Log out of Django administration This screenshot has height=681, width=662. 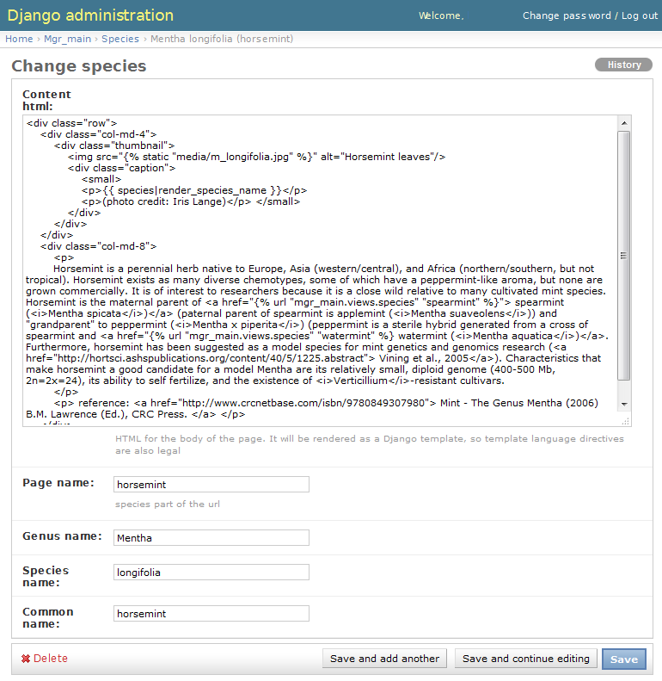[640, 15]
